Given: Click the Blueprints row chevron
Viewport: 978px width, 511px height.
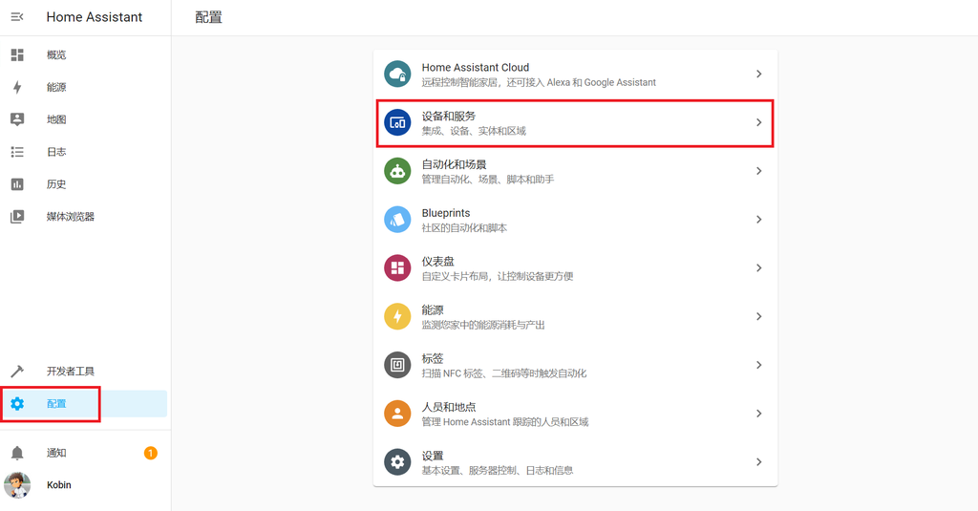Looking at the screenshot, I should 759,220.
